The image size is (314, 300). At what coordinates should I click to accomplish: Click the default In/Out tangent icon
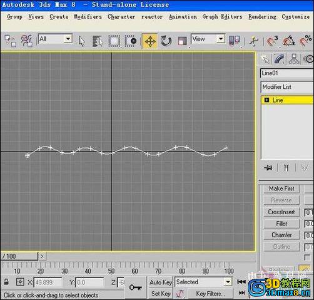[x=180, y=294]
